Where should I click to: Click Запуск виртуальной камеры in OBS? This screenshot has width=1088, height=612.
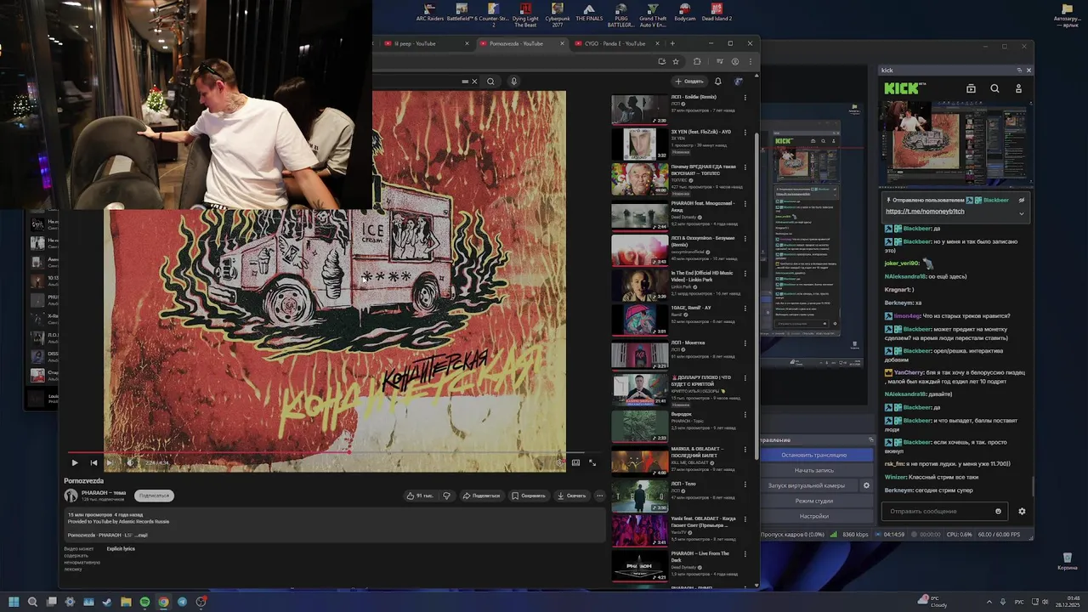pyautogui.click(x=807, y=485)
